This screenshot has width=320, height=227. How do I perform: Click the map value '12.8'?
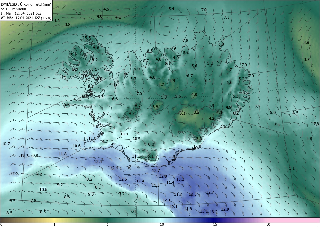[163, 176]
